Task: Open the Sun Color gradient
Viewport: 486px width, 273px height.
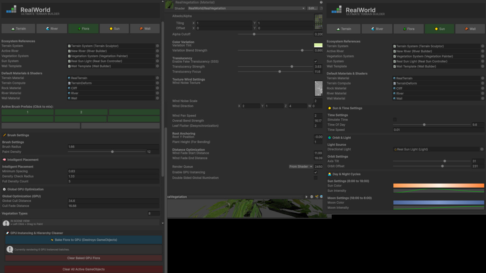Action: pos(439,186)
